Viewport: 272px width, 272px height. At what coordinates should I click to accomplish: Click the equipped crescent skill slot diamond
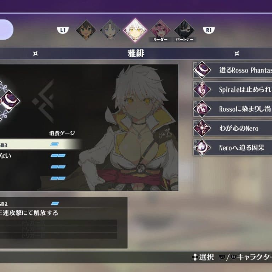tap(10, 101)
